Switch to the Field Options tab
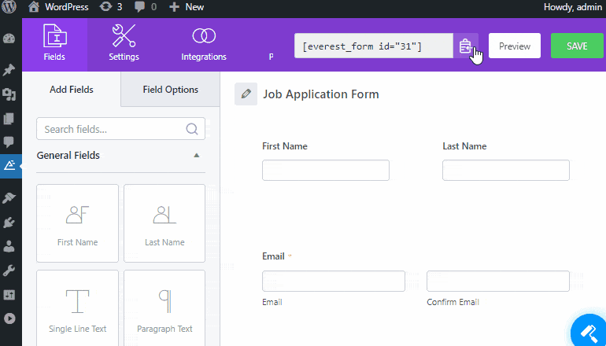Viewport: 606px width, 346px height. (171, 90)
